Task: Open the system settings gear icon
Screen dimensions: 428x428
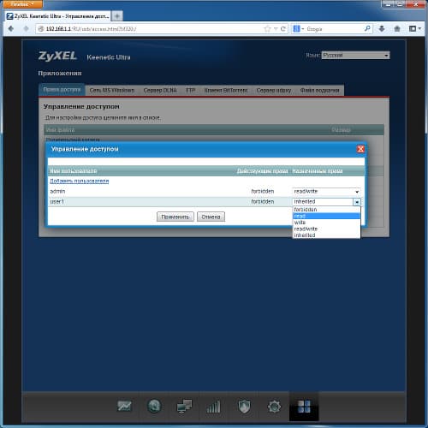Action: 274,407
